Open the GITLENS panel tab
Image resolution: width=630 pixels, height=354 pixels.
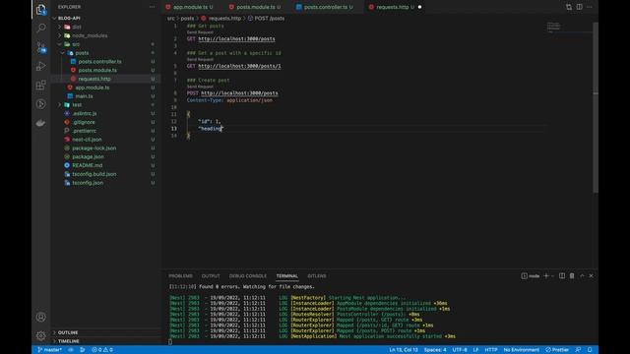click(x=317, y=275)
